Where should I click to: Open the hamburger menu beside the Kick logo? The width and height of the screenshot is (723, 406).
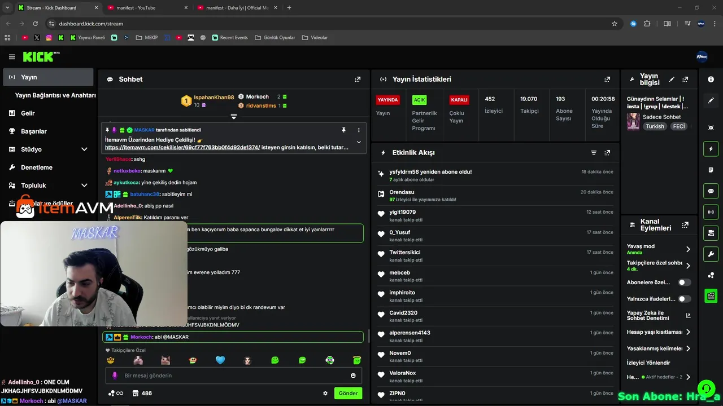point(12,57)
